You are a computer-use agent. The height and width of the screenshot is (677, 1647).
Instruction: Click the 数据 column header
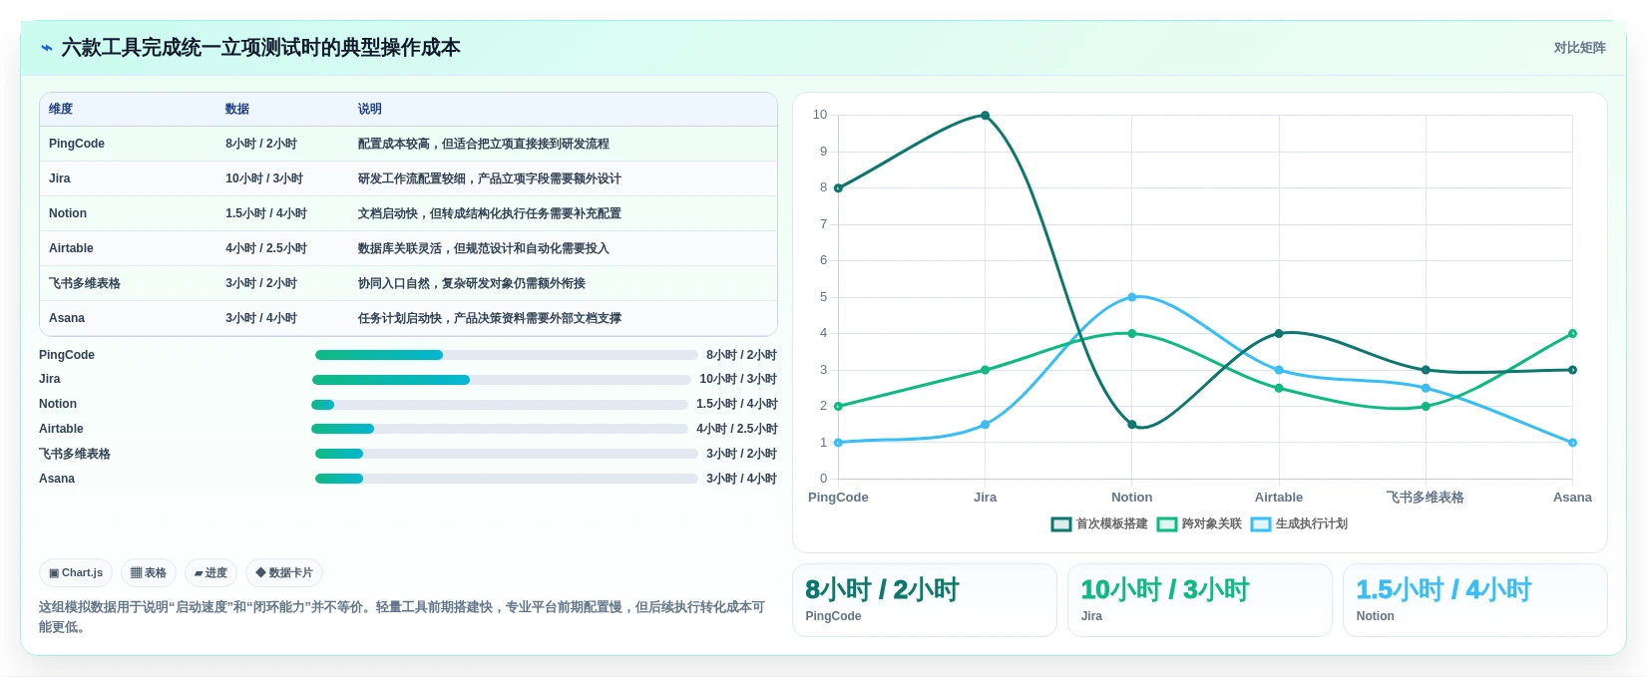click(x=237, y=110)
